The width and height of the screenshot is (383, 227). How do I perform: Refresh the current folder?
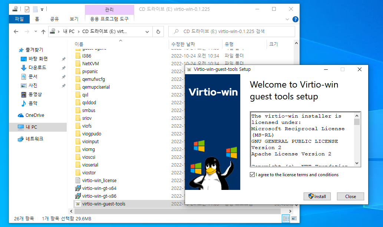pos(158,32)
